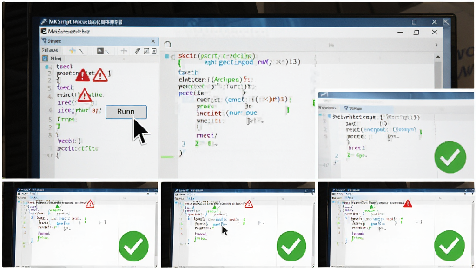Image resolution: width=476 pixels, height=268 pixels.
Task: Click the sparkle star icon in the left toolbar
Action: pyautogui.click(x=72, y=50)
